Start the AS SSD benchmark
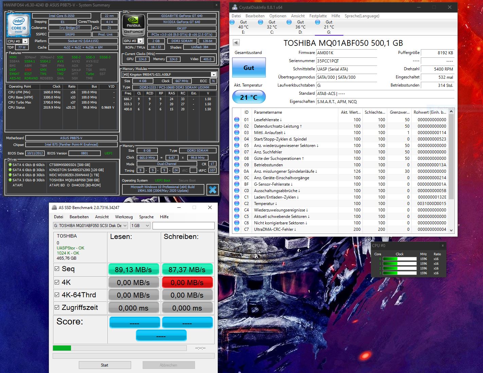The height and width of the screenshot is (373, 483). pyautogui.click(x=105, y=365)
